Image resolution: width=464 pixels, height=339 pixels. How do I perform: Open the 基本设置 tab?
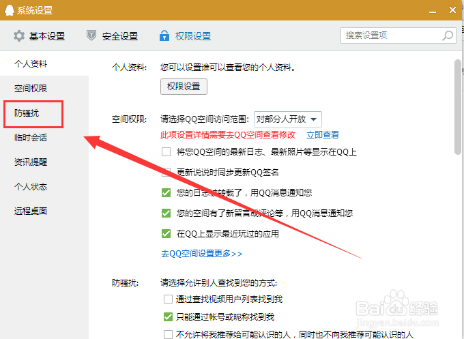click(x=39, y=35)
